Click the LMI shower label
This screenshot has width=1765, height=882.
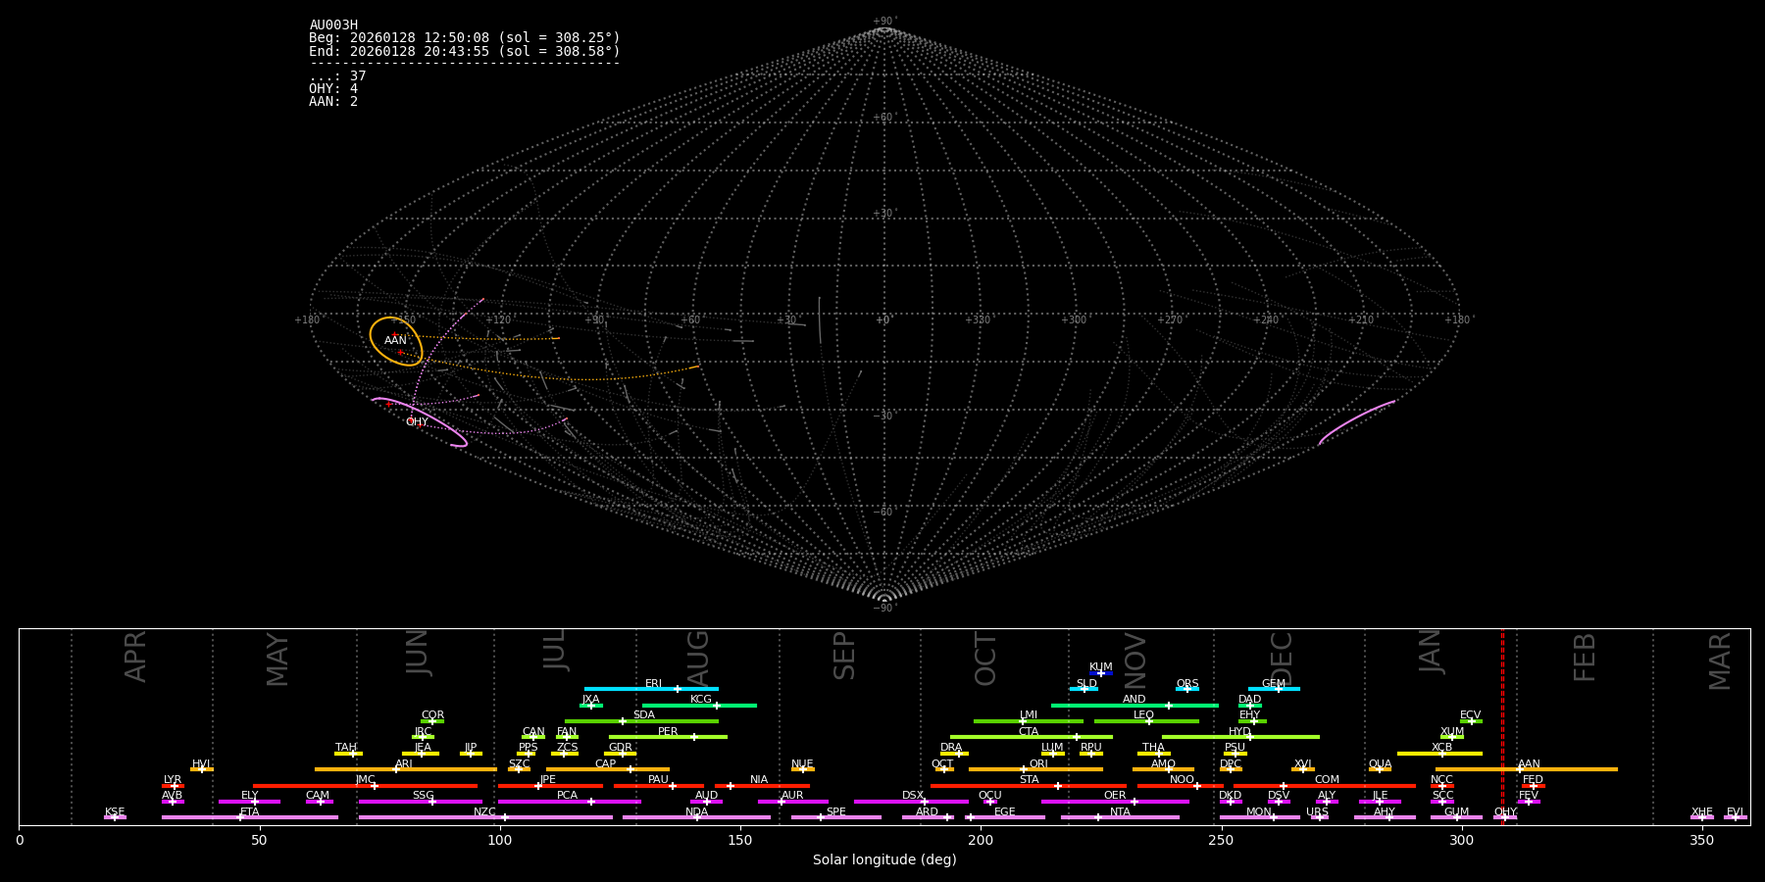1029,715
